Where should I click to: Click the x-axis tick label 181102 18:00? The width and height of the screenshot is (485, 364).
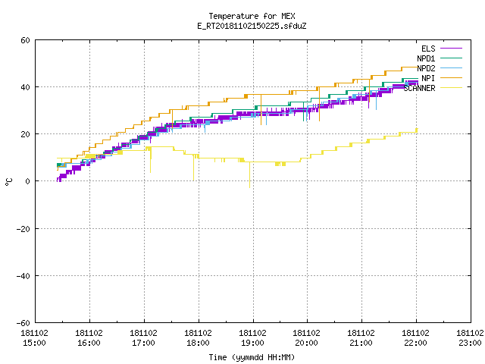198,338
